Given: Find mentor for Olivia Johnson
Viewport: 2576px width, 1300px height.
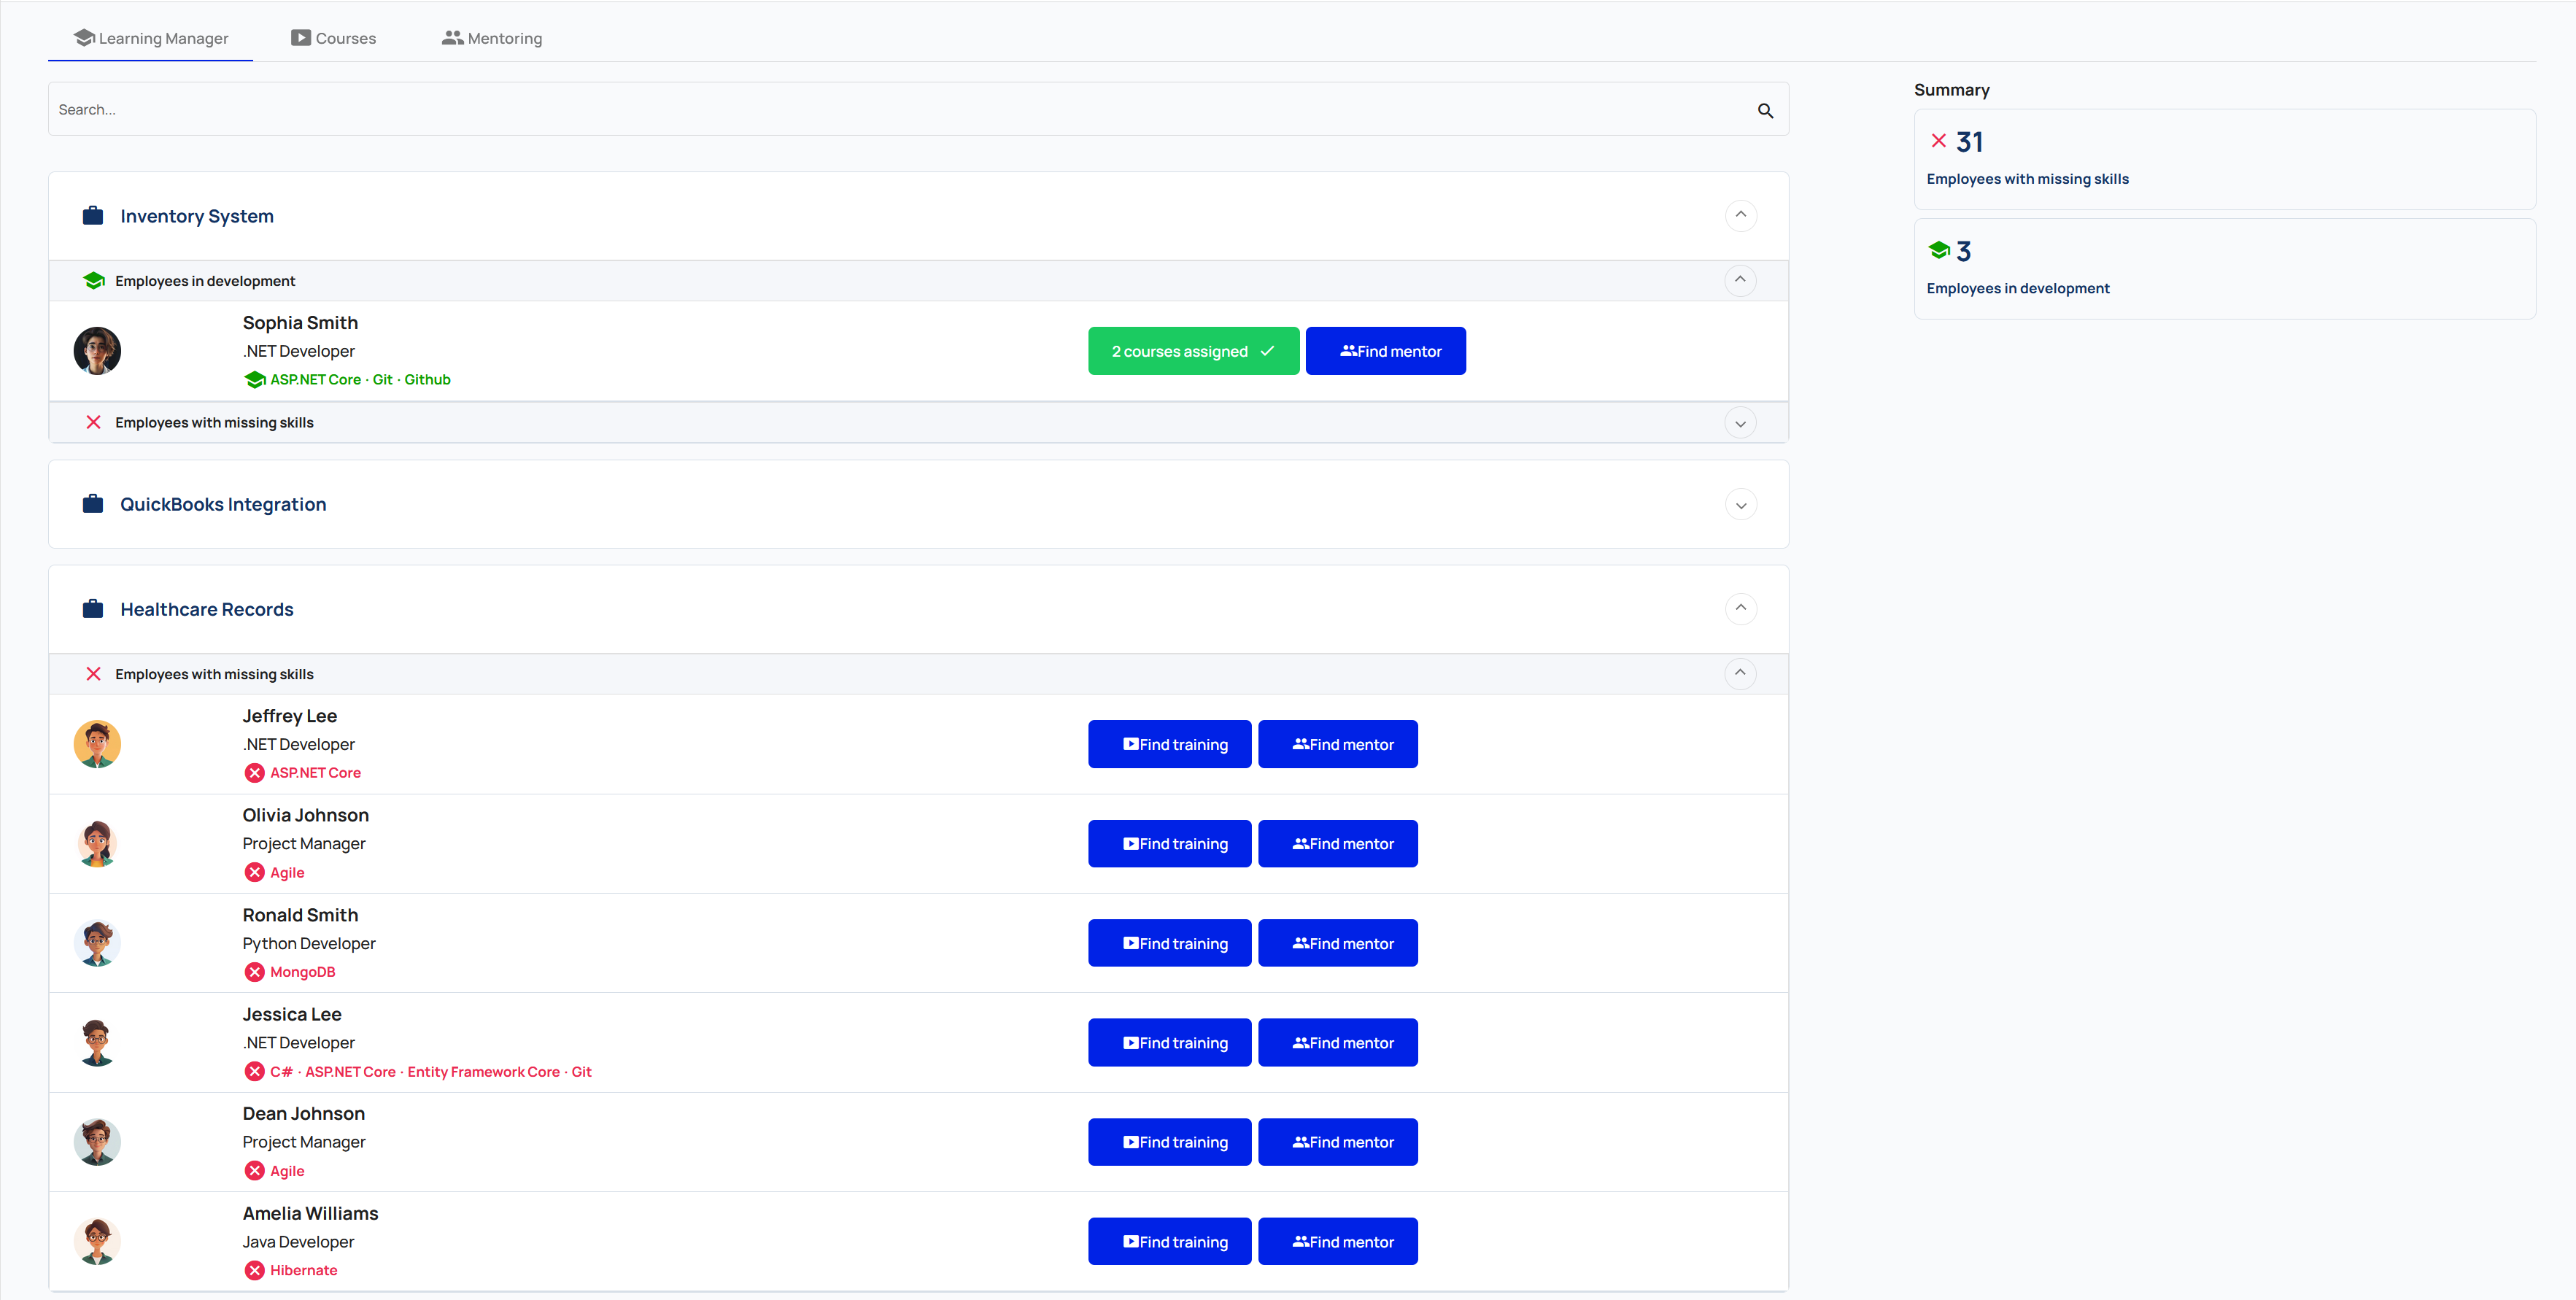Looking at the screenshot, I should pyautogui.click(x=1337, y=844).
